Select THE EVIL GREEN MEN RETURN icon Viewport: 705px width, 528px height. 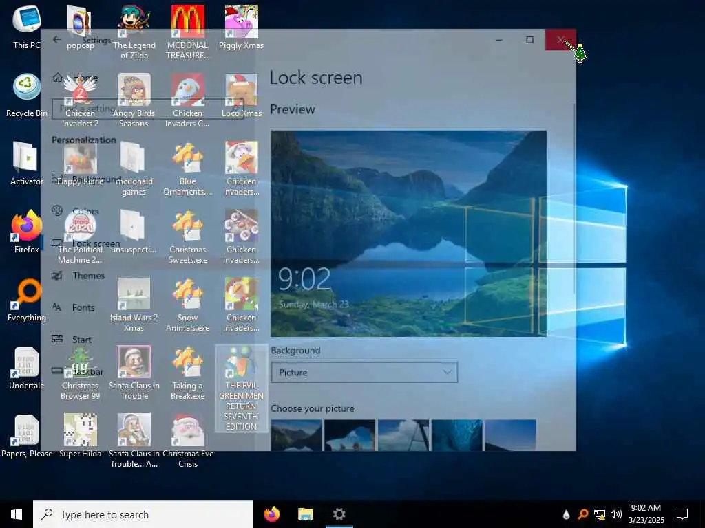[x=242, y=388]
